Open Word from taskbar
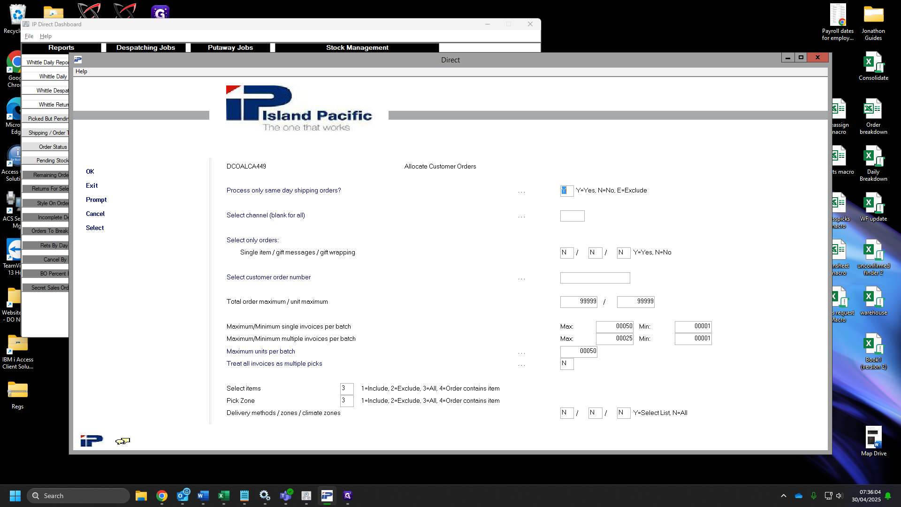This screenshot has height=507, width=901. click(x=203, y=496)
